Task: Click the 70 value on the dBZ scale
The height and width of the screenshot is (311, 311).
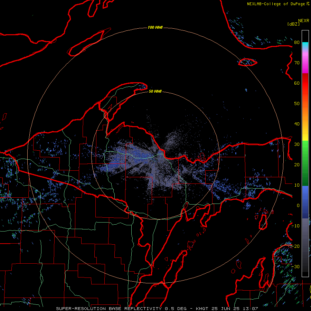Action: 297,63
